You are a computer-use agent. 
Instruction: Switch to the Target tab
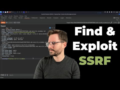point(10,18)
